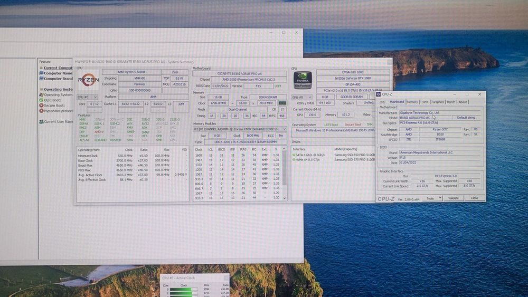This screenshot has width=528, height=297.
Task: Click the Minimum Clock row in operating points
Action: (x=133, y=156)
